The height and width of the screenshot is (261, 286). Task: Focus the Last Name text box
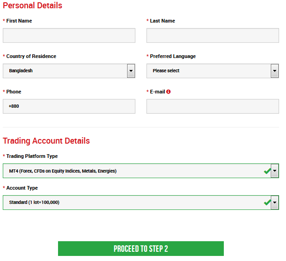pos(212,35)
